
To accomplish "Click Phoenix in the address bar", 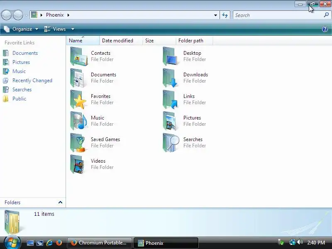I will coord(55,15).
